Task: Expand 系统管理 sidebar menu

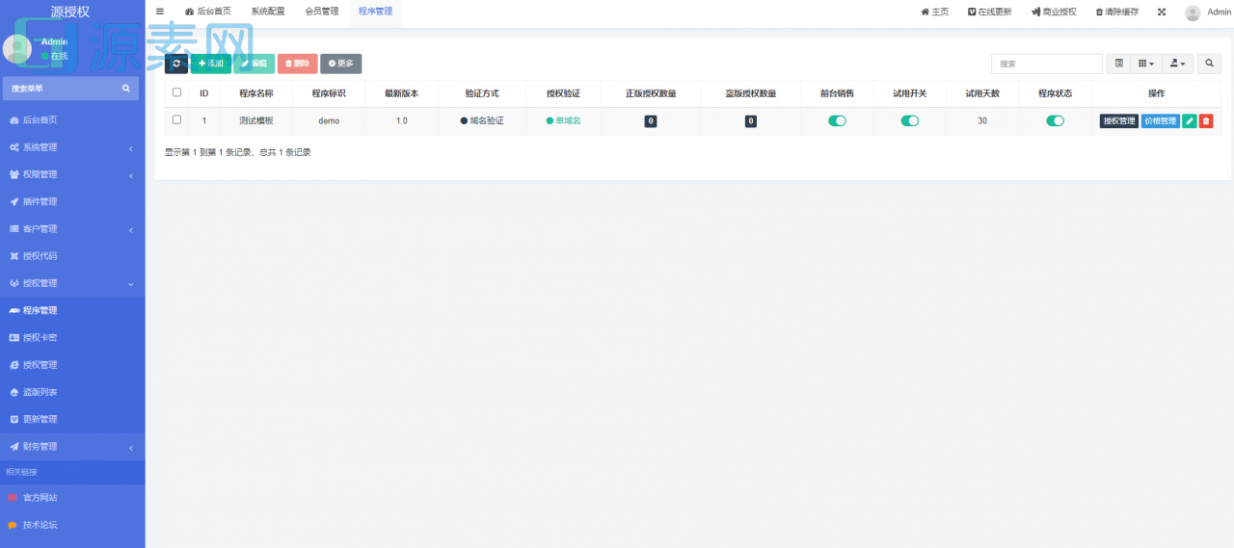Action: click(72, 147)
